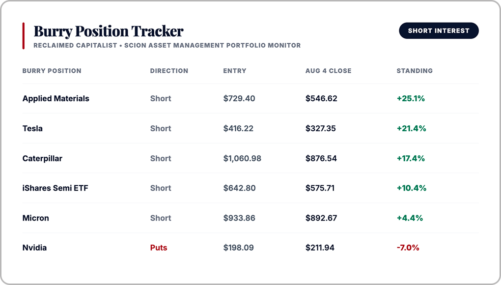Select the Tesla position name

click(32, 128)
